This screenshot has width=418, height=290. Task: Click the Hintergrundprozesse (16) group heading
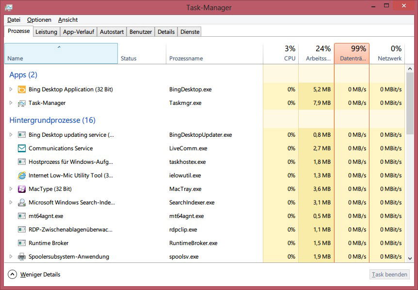(52, 120)
